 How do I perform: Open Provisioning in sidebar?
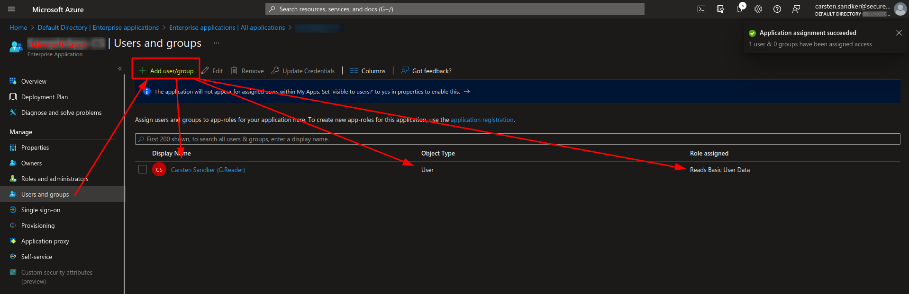38,225
